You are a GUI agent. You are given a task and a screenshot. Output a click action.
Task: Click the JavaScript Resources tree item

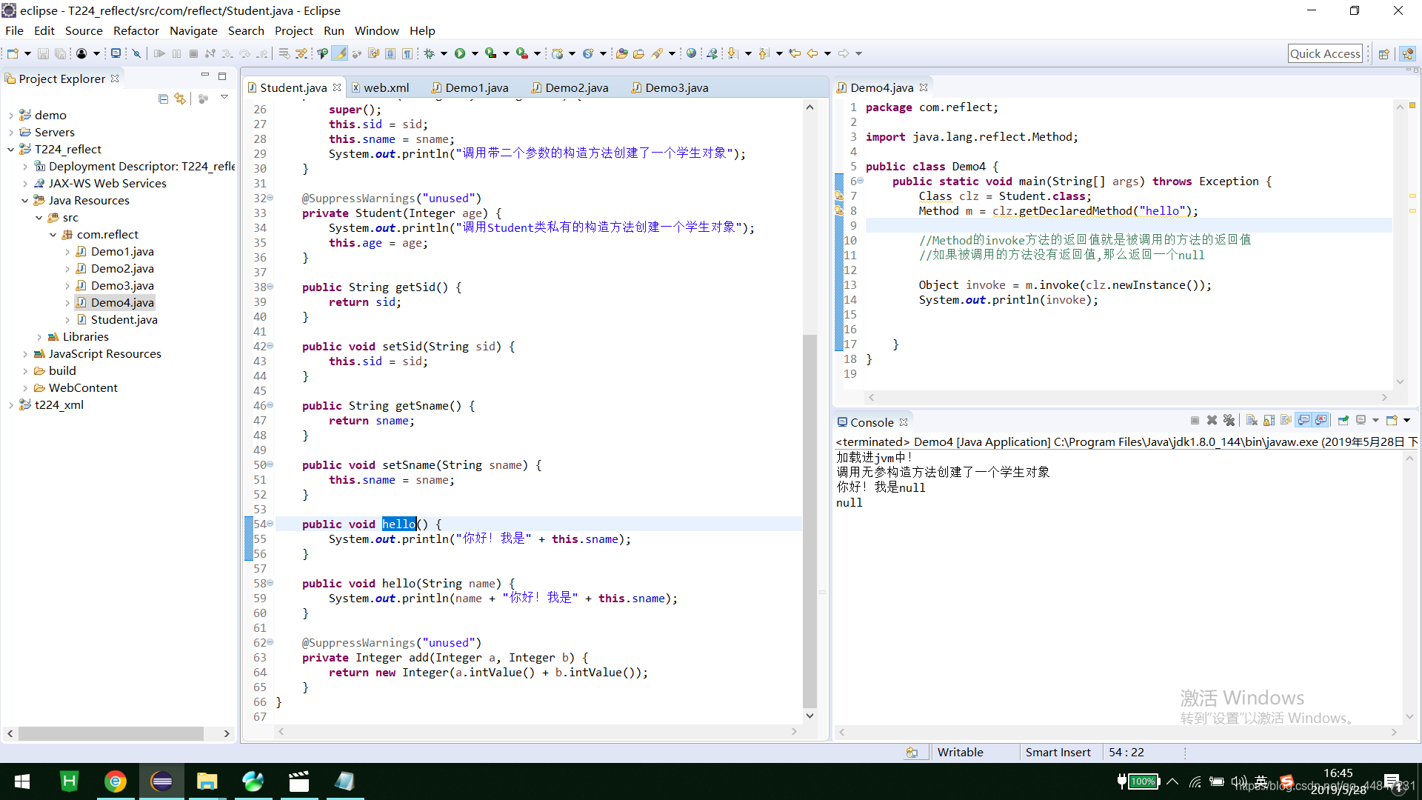point(98,354)
